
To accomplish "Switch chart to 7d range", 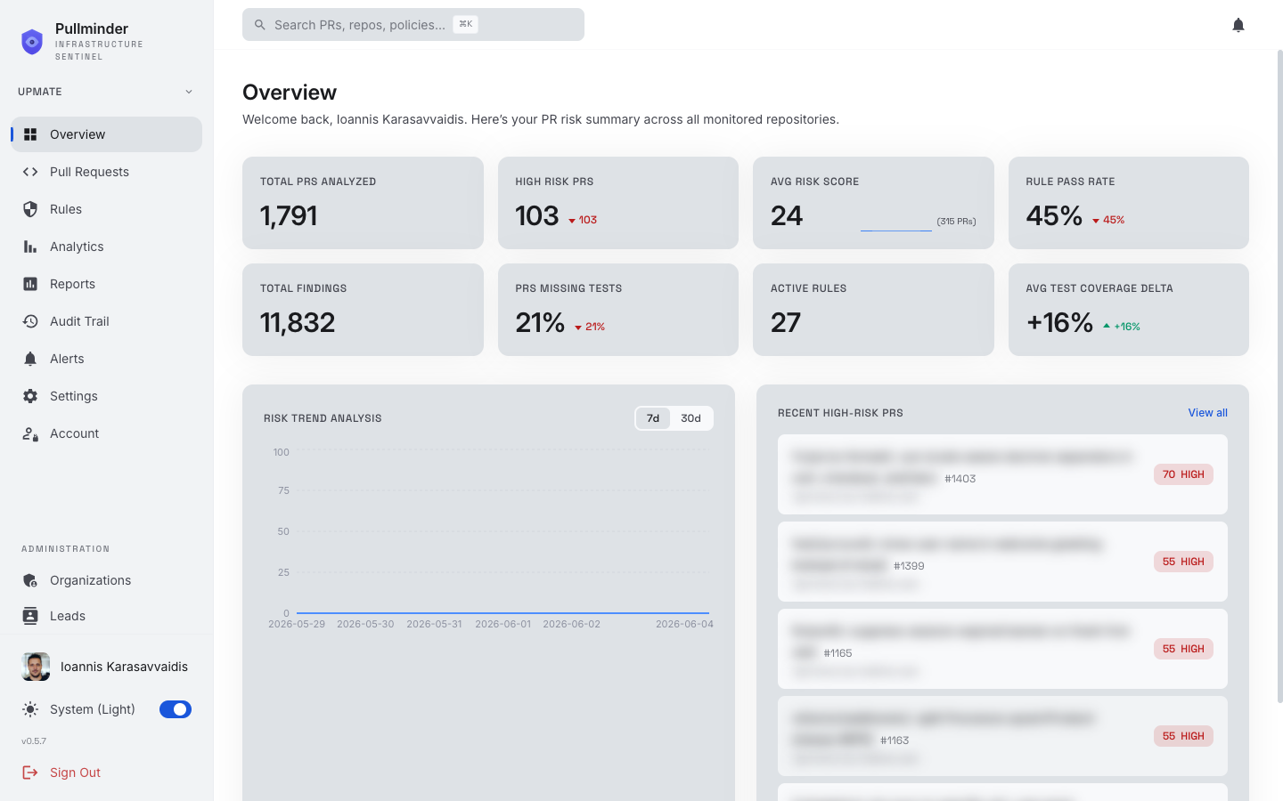I will tap(653, 418).
